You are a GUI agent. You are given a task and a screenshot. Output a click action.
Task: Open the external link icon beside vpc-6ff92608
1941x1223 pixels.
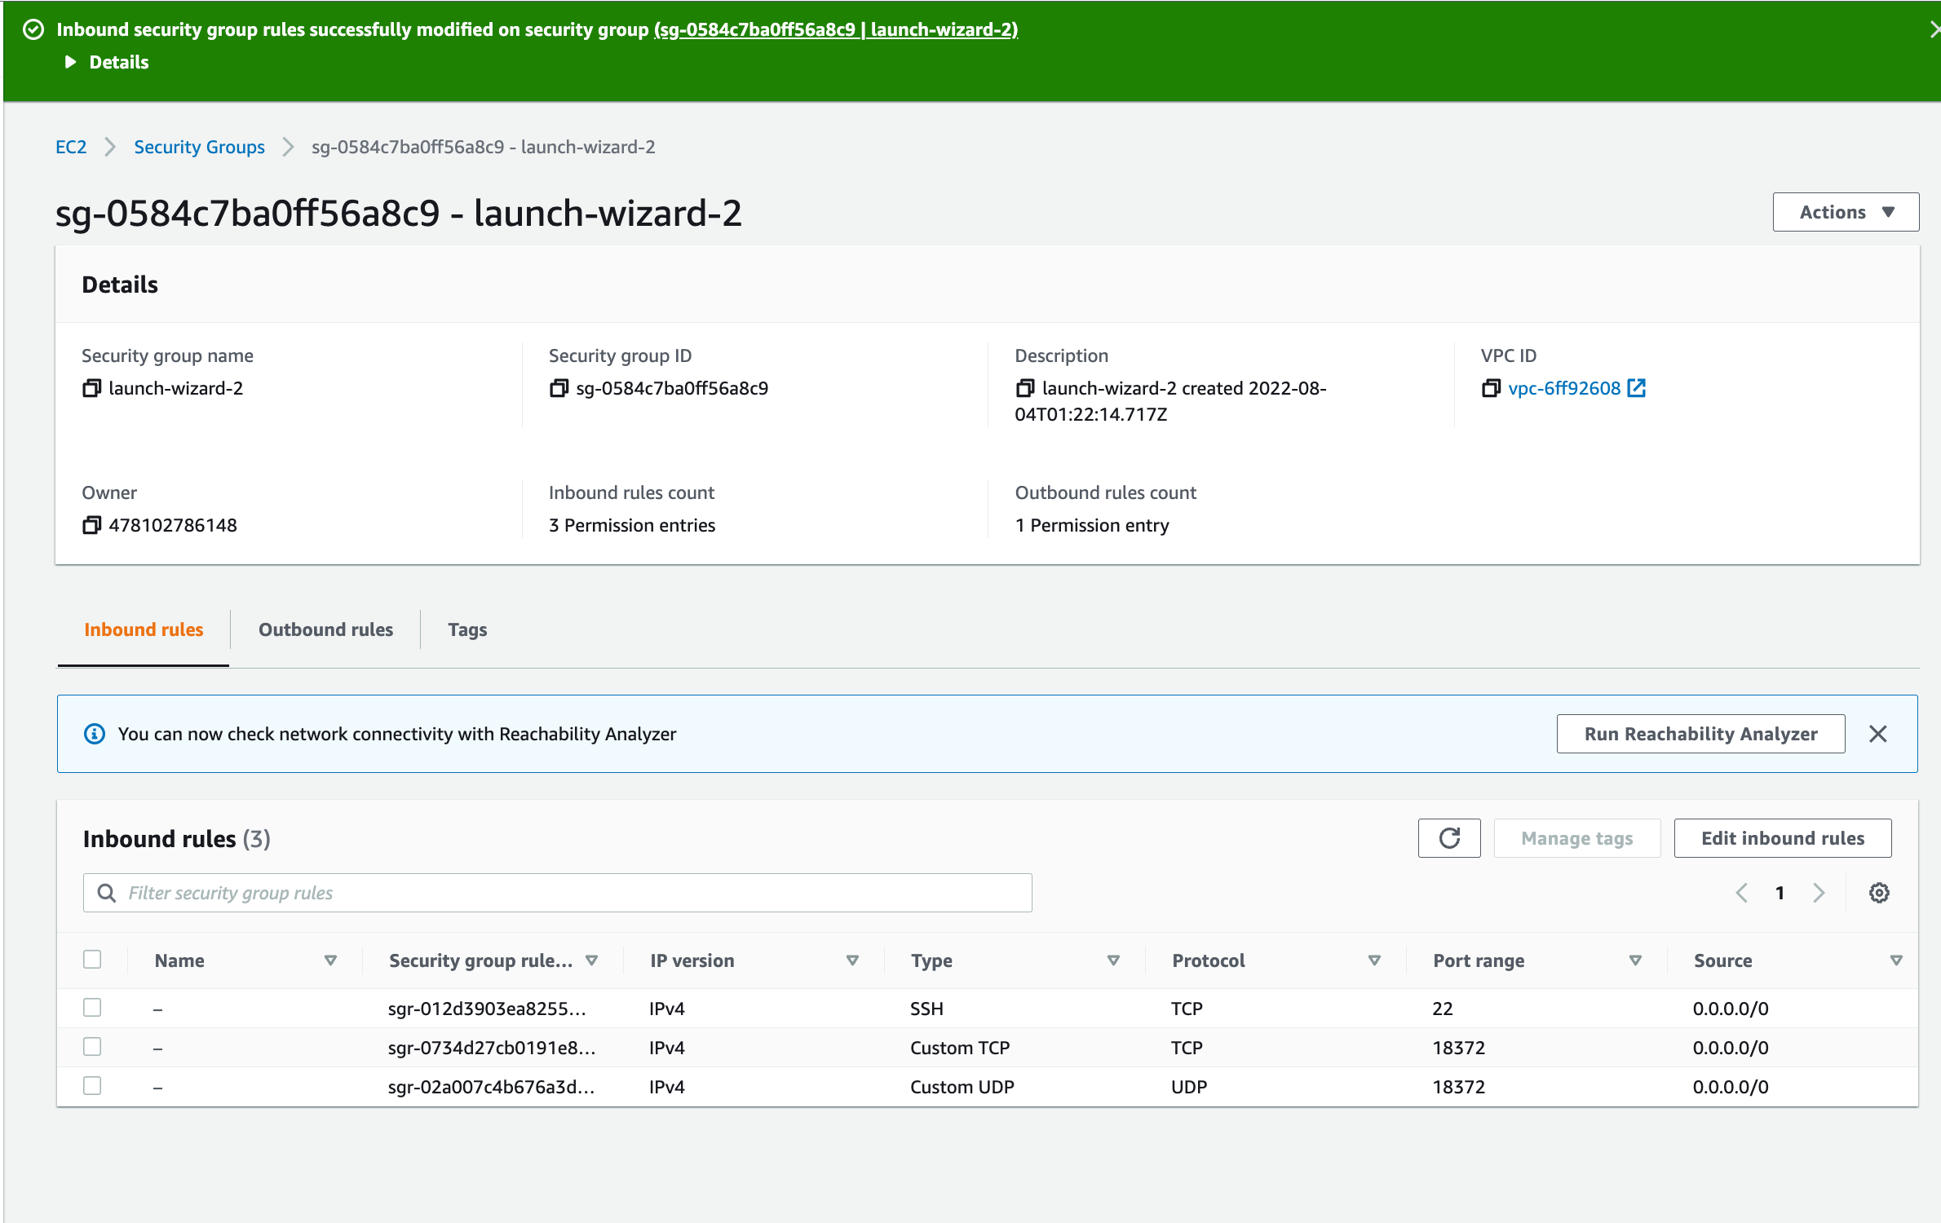click(1637, 388)
